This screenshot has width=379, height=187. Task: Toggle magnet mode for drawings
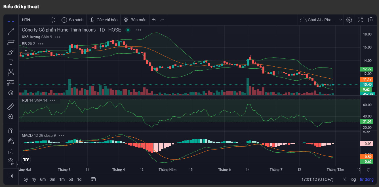11,131
